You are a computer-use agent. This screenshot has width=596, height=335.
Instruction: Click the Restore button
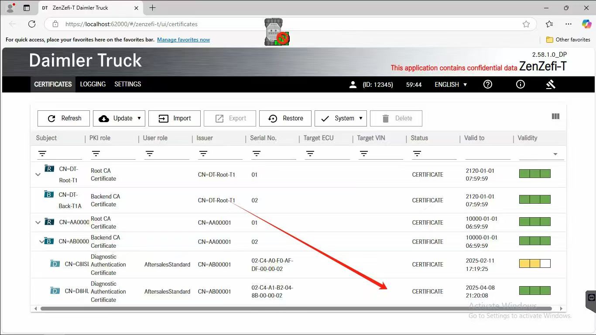point(285,118)
